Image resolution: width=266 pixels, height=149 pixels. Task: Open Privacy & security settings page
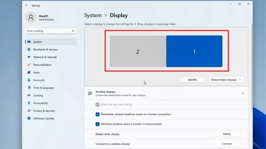pyautogui.click(x=44, y=111)
